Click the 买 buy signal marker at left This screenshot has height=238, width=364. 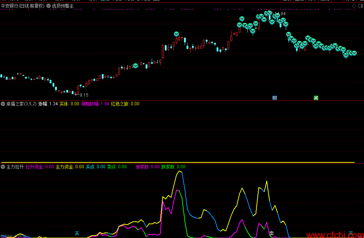coord(77,233)
